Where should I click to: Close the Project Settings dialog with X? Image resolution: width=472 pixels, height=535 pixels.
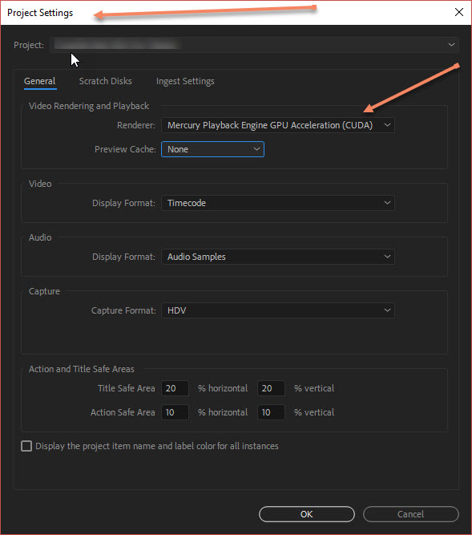459,12
